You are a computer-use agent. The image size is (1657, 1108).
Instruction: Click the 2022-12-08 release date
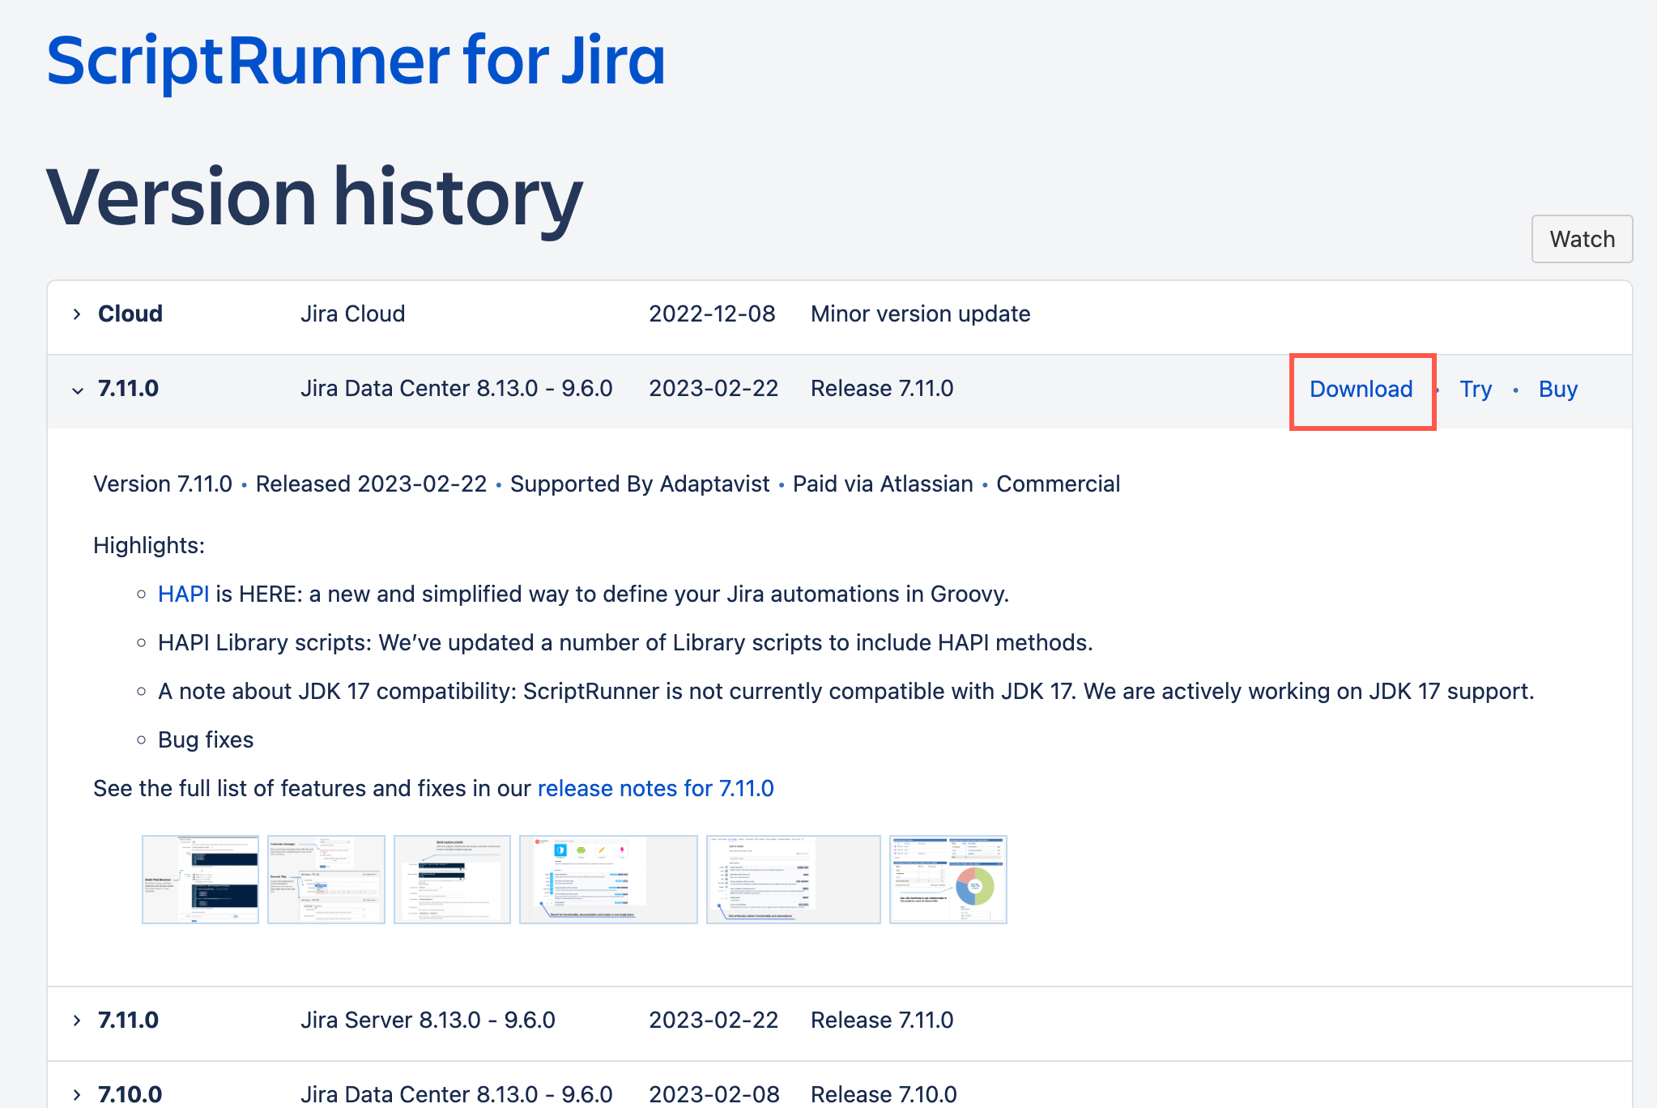[x=712, y=313]
